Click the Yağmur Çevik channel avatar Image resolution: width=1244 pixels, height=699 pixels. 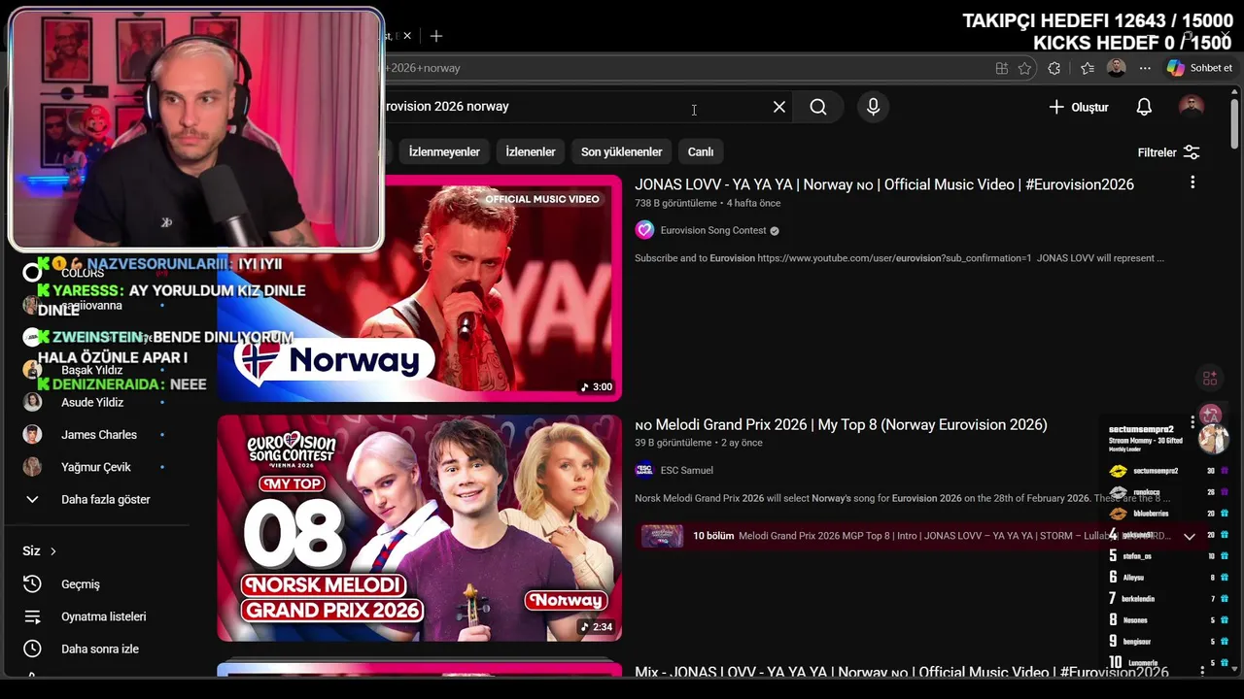[x=33, y=467]
